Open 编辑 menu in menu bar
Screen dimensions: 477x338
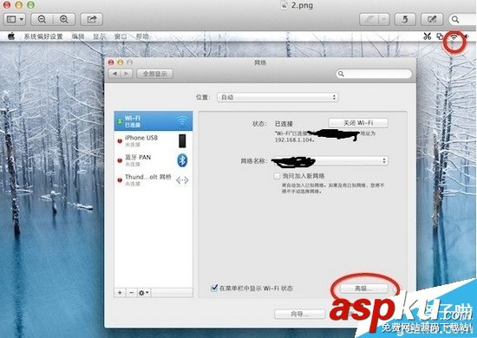[x=78, y=36]
